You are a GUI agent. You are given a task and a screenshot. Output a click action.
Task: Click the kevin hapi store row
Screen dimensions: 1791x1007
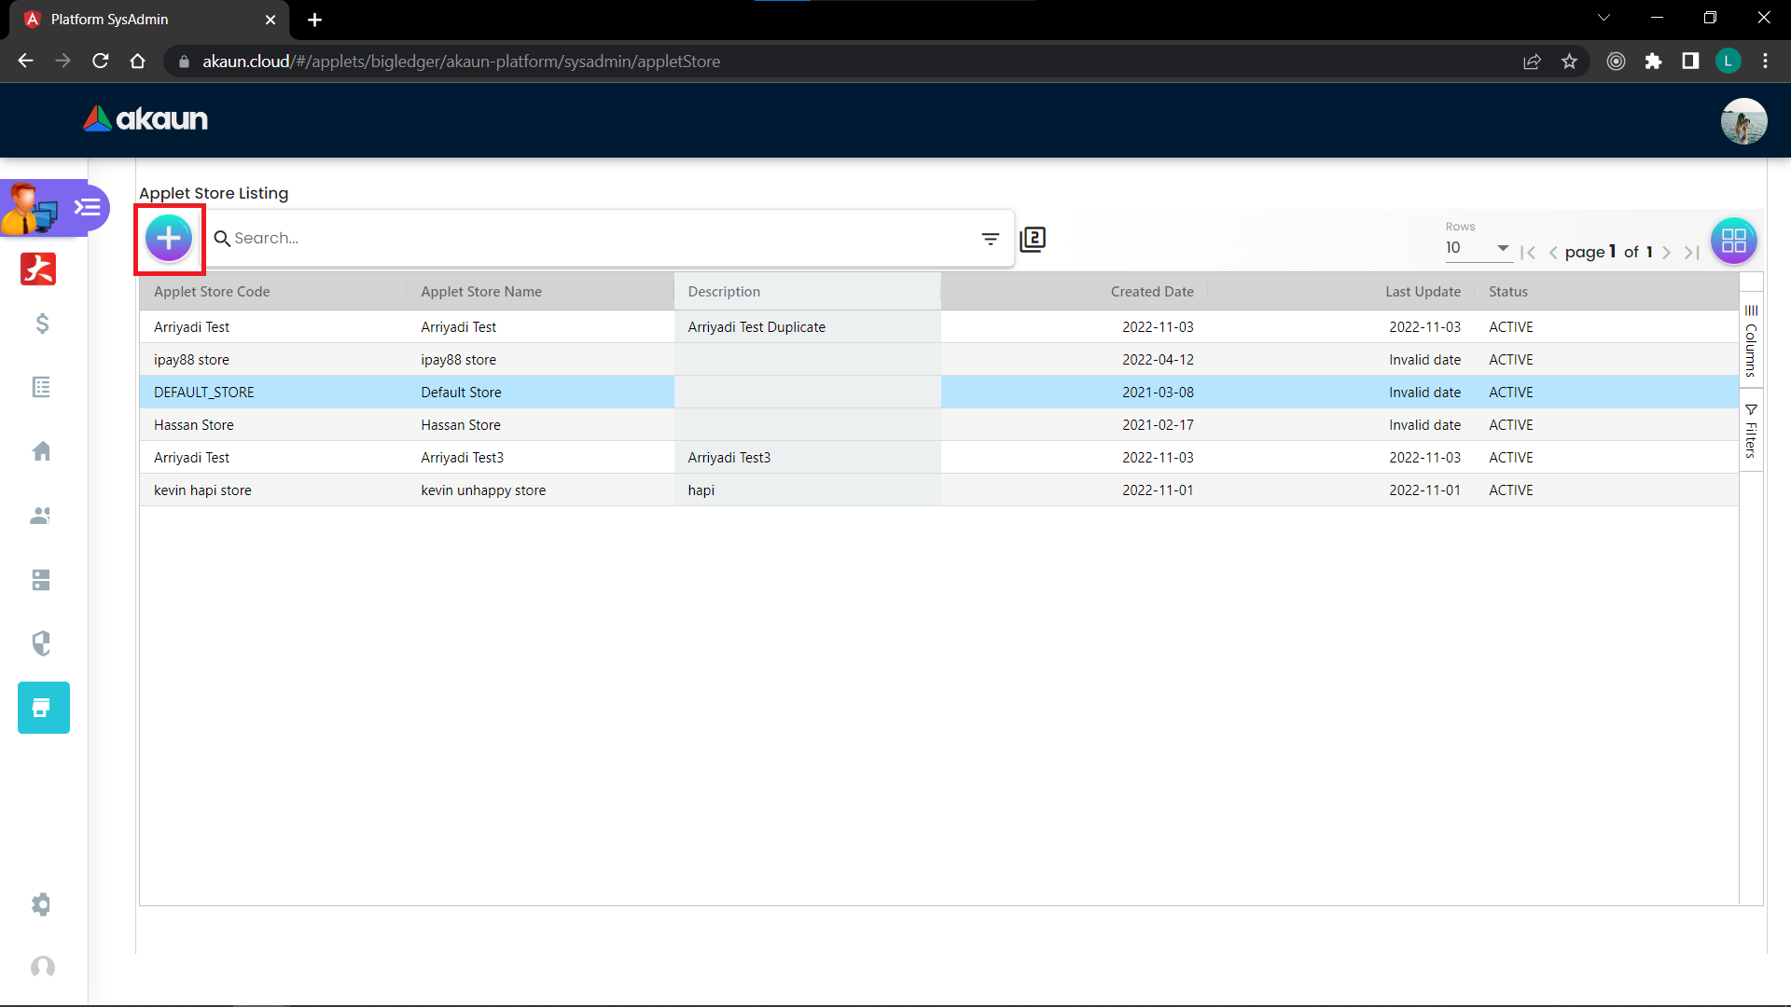(202, 490)
